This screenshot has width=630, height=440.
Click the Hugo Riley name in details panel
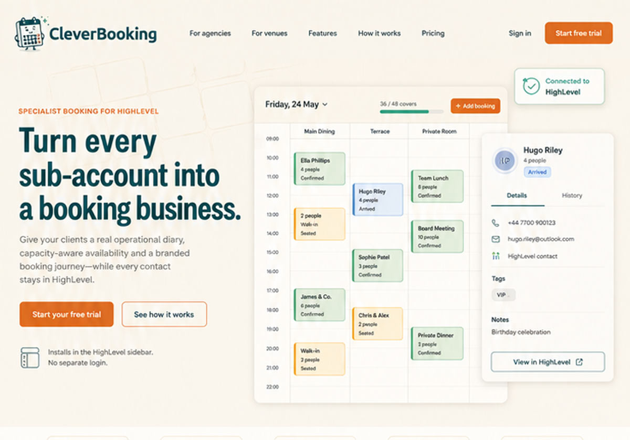pyautogui.click(x=543, y=150)
